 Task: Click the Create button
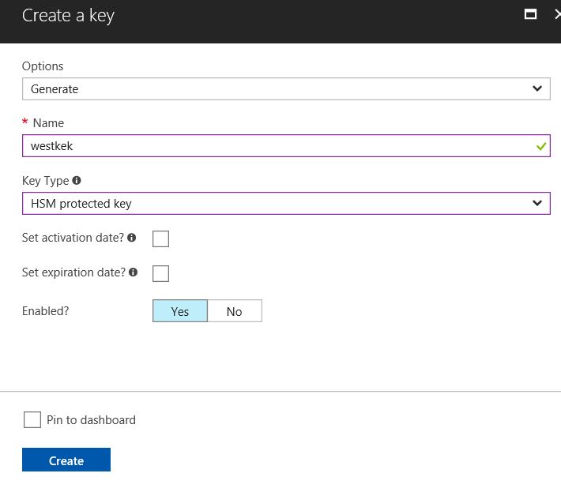pyautogui.click(x=66, y=460)
